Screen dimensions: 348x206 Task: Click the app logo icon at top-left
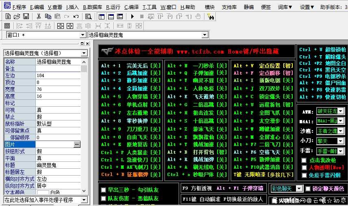7,5
